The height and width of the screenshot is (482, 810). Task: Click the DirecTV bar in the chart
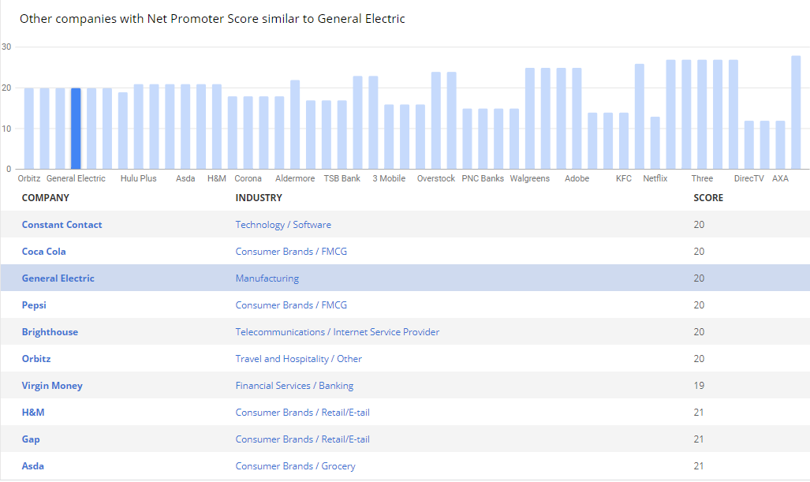pyautogui.click(x=748, y=144)
